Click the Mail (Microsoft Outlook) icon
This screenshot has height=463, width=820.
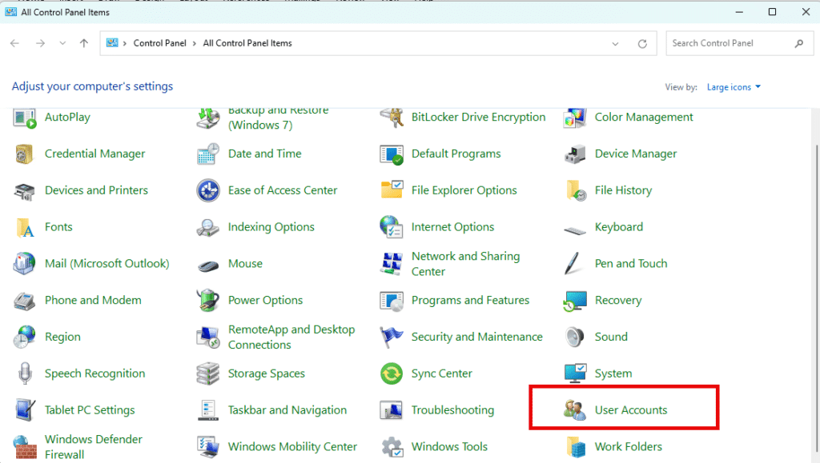tap(24, 264)
